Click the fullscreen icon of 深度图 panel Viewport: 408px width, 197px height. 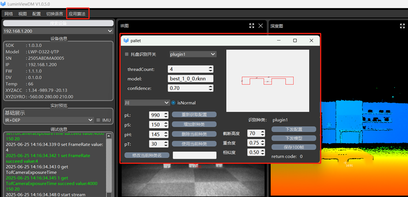(402, 26)
